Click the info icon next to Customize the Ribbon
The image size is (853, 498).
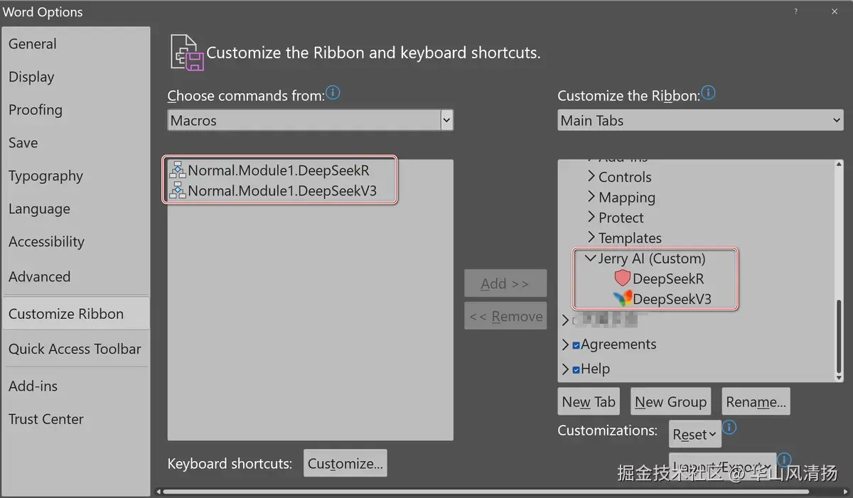tap(708, 93)
